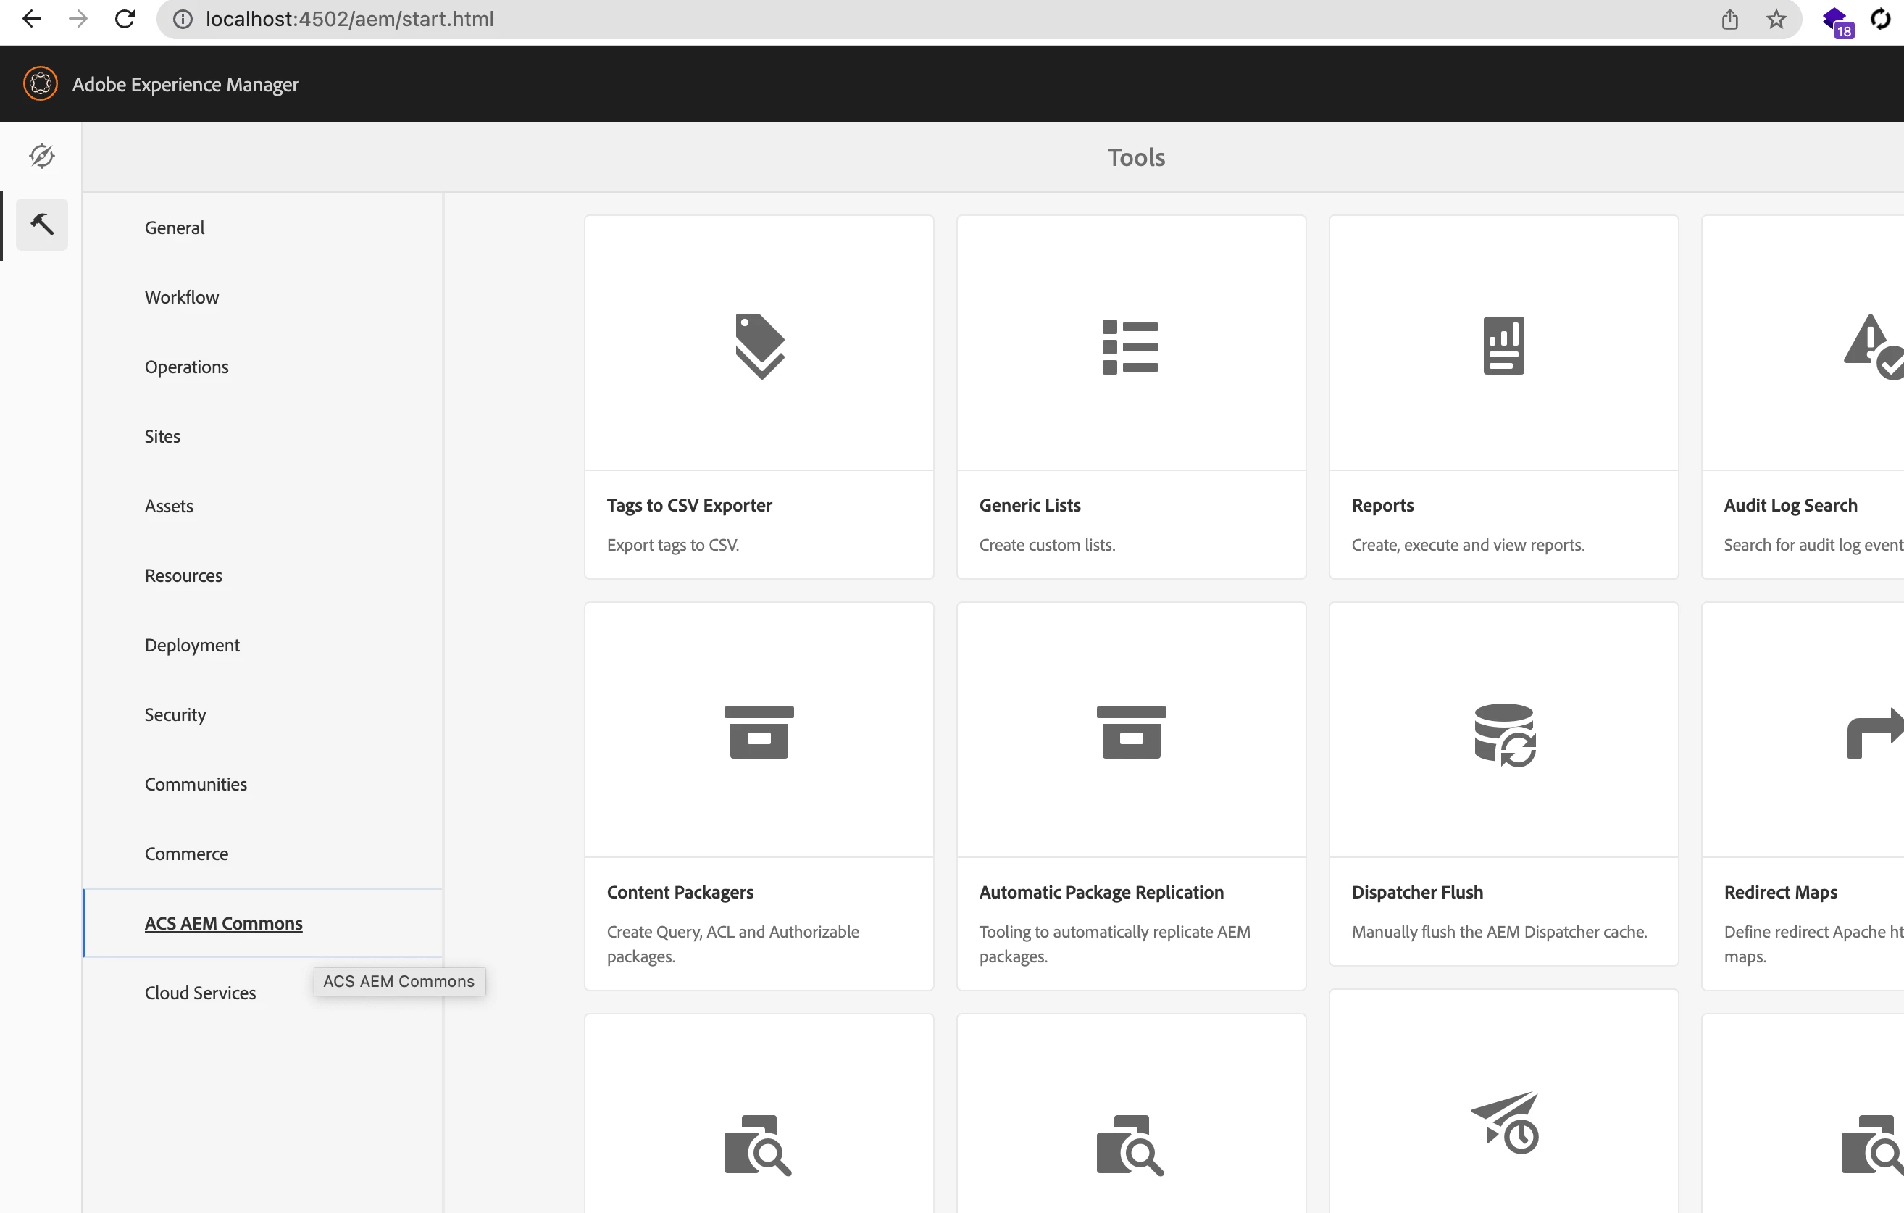Image resolution: width=1904 pixels, height=1213 pixels.
Task: Open the Content Packagers box icon
Action: (759, 733)
